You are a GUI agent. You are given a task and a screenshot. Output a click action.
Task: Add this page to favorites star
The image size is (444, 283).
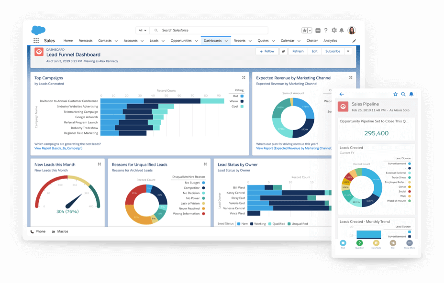(304, 30)
